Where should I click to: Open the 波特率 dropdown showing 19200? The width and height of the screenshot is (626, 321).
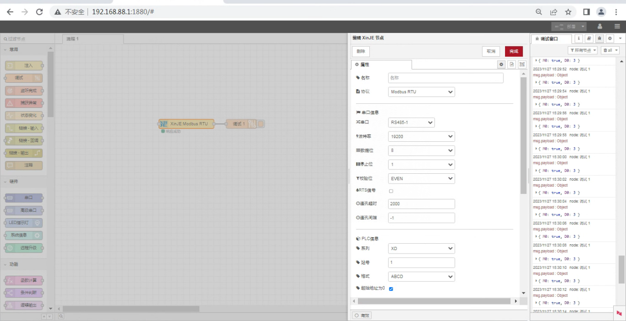(421, 136)
